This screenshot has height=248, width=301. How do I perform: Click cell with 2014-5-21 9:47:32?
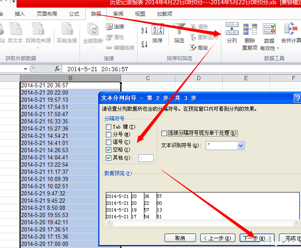[x=60, y=194]
